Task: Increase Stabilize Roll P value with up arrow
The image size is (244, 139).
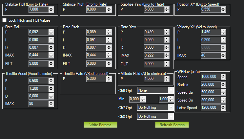Action: point(51,8)
